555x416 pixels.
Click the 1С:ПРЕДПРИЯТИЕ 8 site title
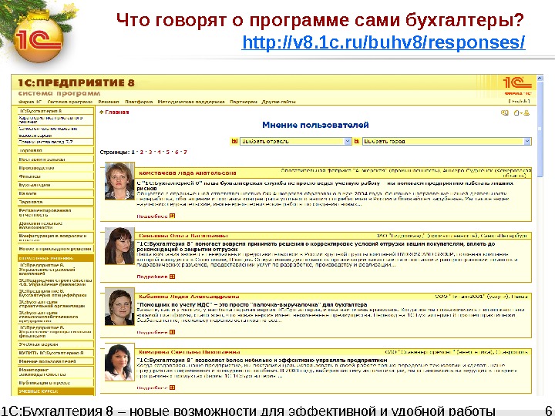tap(76, 82)
